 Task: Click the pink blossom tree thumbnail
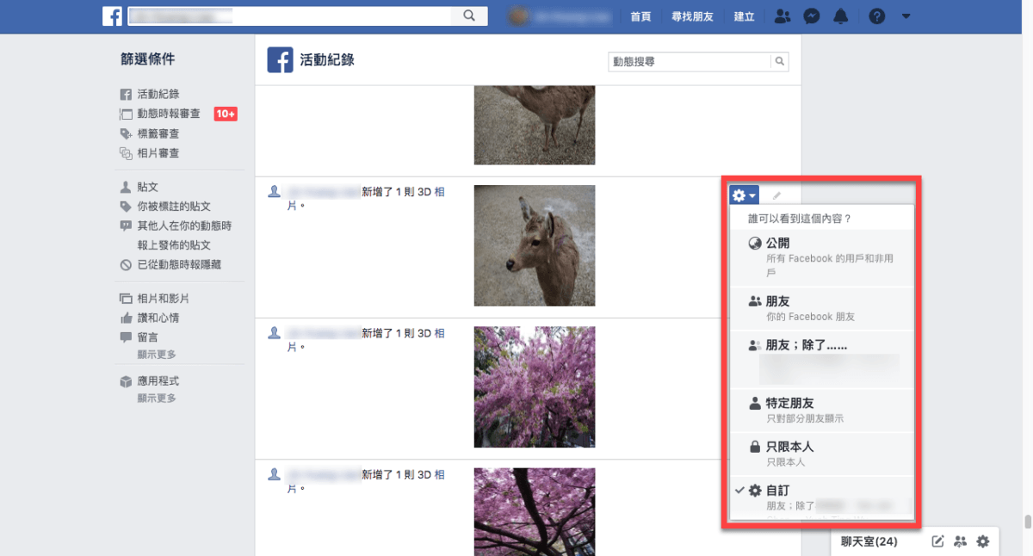tap(535, 387)
